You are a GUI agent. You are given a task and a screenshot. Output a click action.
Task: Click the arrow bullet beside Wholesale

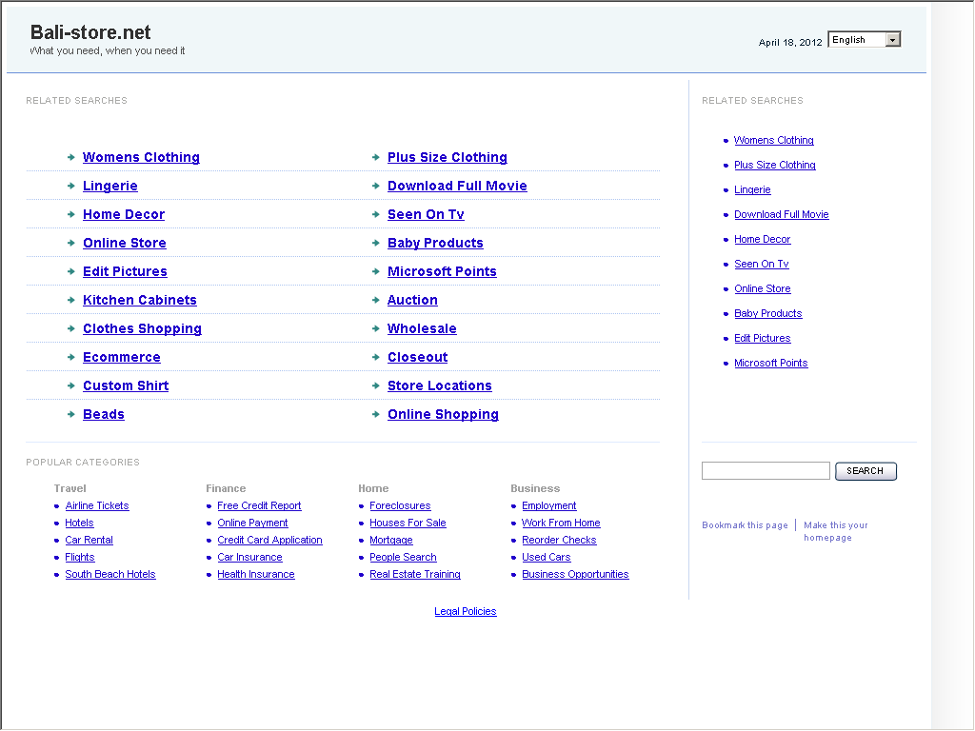pyautogui.click(x=376, y=328)
